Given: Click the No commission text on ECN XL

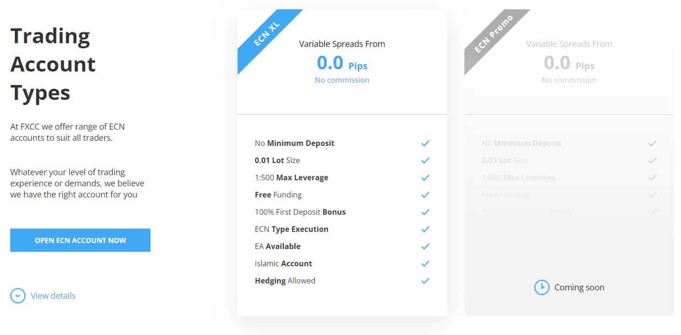Looking at the screenshot, I should (x=342, y=80).
